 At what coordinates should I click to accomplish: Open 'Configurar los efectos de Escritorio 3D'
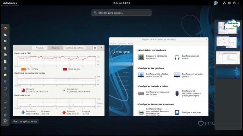point(157,75)
